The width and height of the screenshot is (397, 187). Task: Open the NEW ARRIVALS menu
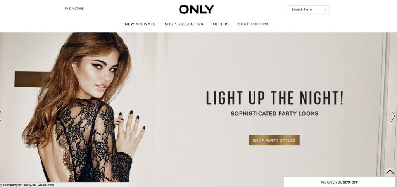pyautogui.click(x=140, y=24)
